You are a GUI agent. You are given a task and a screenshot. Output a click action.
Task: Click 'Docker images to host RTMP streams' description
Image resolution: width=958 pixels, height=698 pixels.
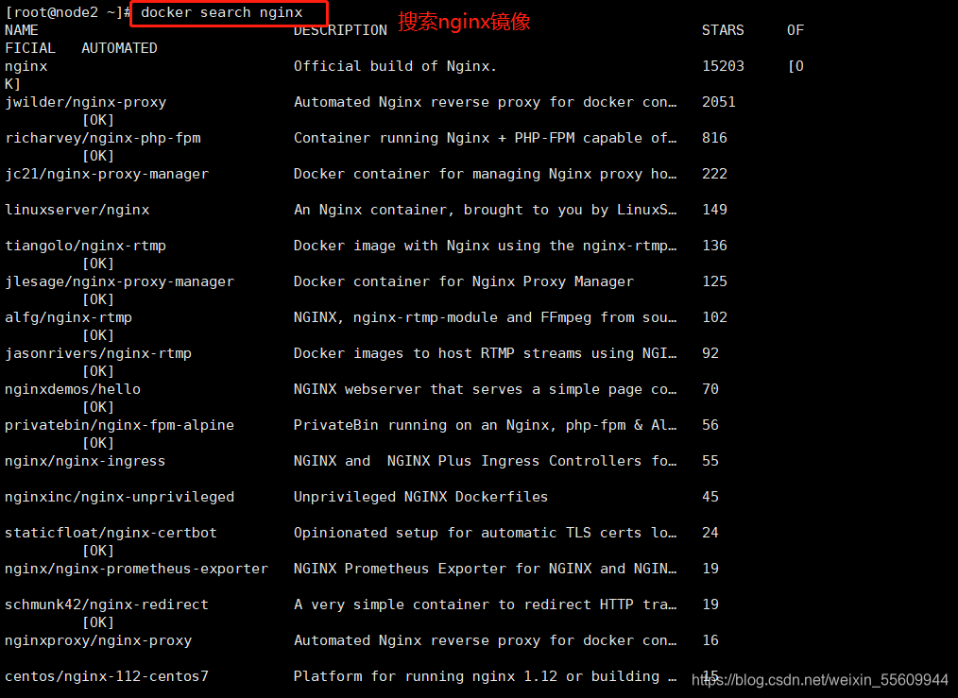click(485, 353)
